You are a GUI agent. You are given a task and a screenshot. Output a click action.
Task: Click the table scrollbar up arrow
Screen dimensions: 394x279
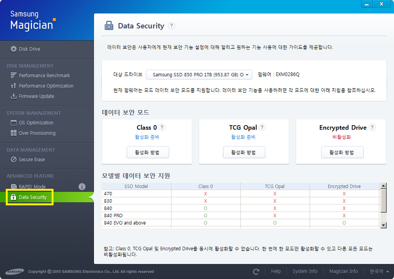pyautogui.click(x=383, y=186)
